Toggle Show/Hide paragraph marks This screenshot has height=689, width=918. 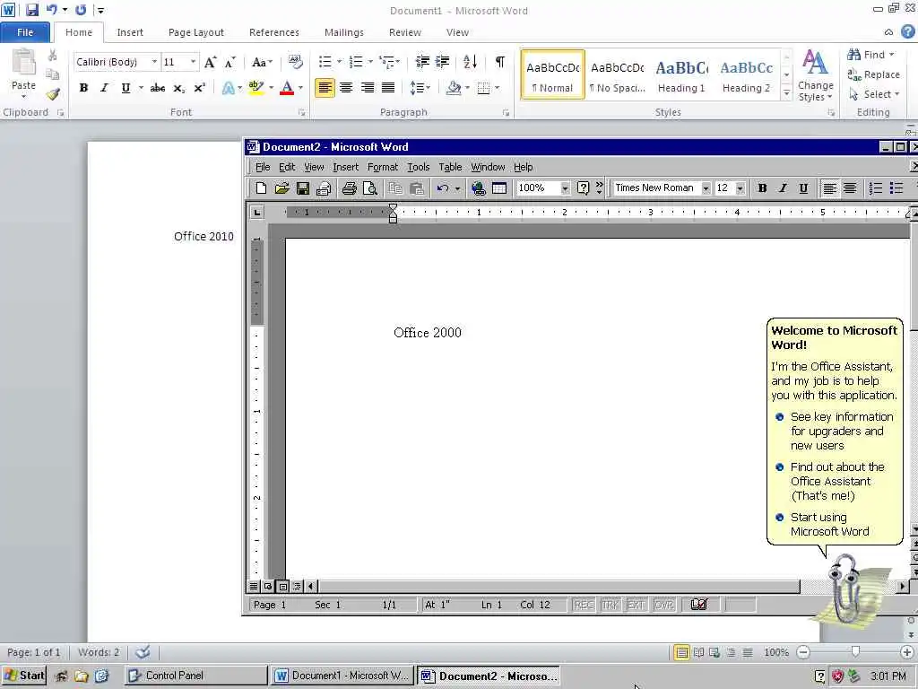[x=500, y=62]
